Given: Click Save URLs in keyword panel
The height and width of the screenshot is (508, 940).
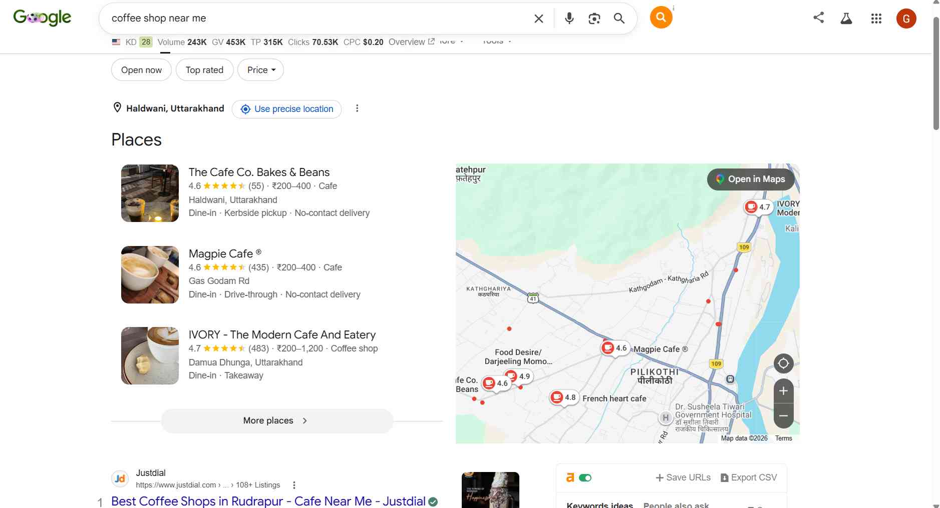Looking at the screenshot, I should (683, 477).
